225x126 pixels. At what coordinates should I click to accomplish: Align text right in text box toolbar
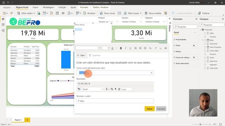tap(145, 48)
